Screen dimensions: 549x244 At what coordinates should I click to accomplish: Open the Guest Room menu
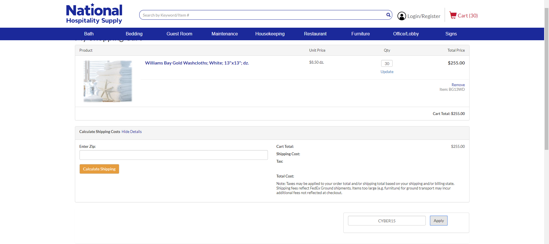point(179,34)
